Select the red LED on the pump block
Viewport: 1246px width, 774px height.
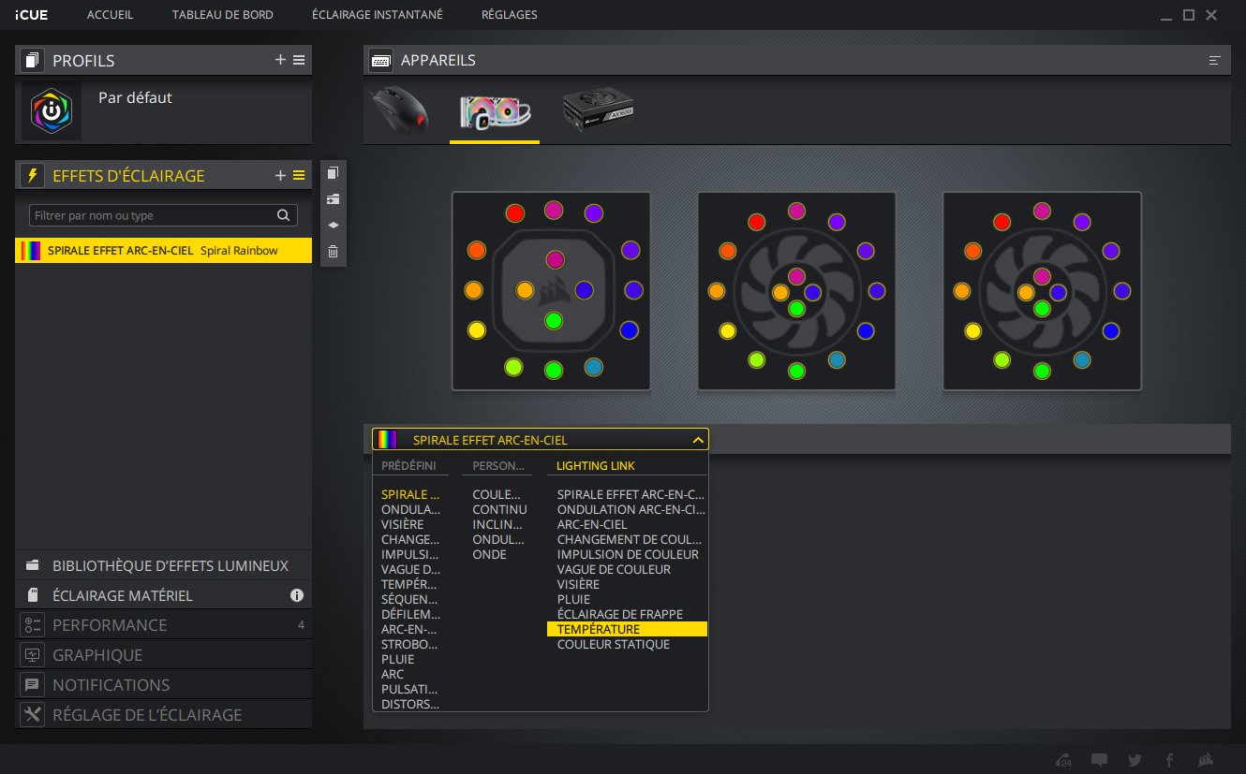point(514,213)
